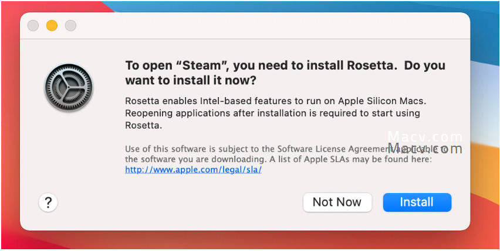Click the System Preferences gear icon
The width and height of the screenshot is (500, 251).
[69, 87]
